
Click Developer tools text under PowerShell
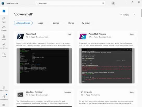(x=42, y=37)
